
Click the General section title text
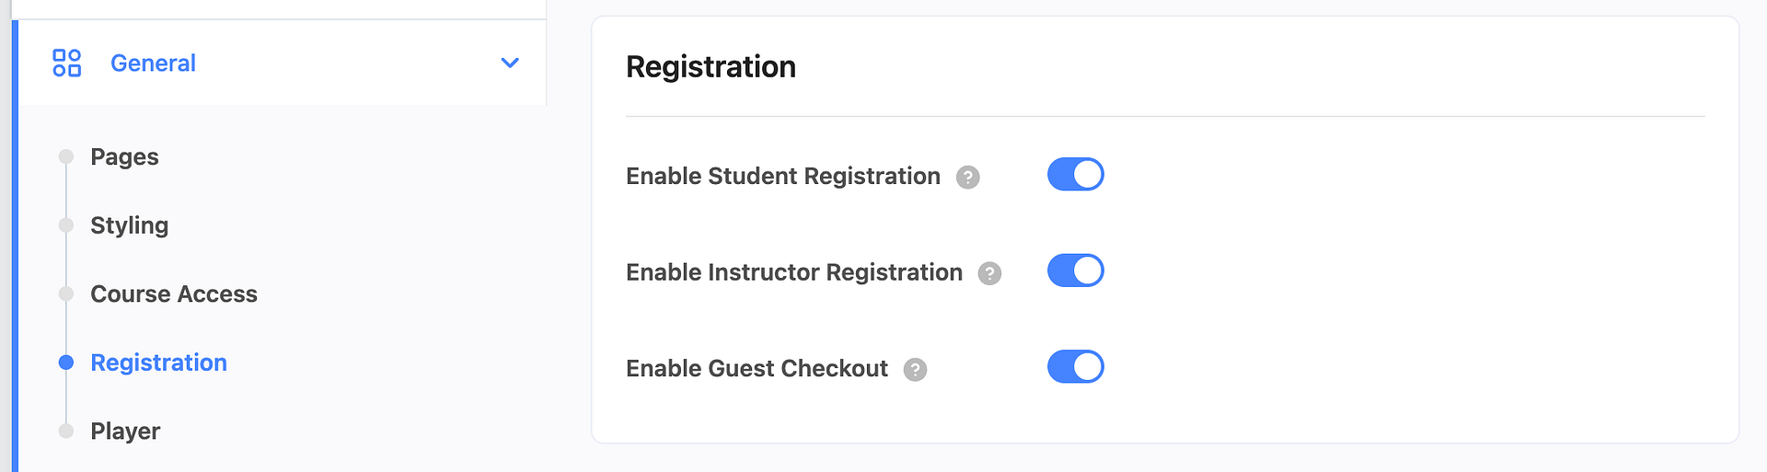pos(153,63)
